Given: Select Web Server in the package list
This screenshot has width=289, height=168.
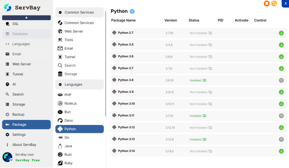Looking at the screenshot, I should [80, 31].
